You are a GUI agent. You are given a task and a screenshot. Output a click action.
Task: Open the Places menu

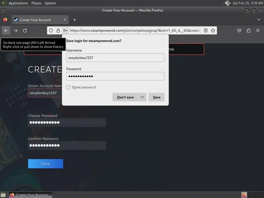click(x=36, y=3)
